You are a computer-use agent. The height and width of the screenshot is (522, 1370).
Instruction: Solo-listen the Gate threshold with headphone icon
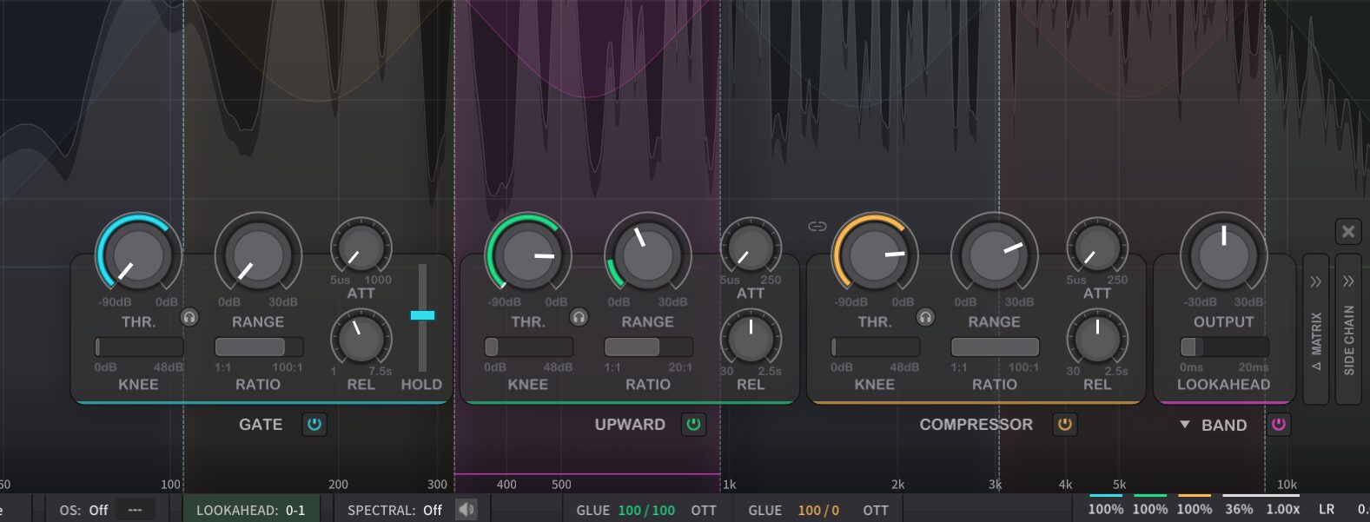tap(189, 317)
